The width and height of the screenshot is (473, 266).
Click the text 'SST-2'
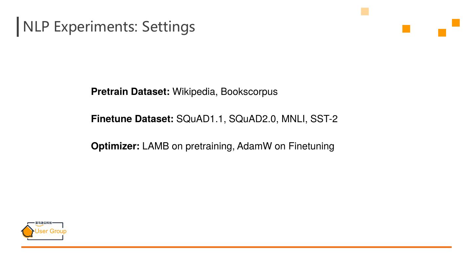[x=324, y=119]
